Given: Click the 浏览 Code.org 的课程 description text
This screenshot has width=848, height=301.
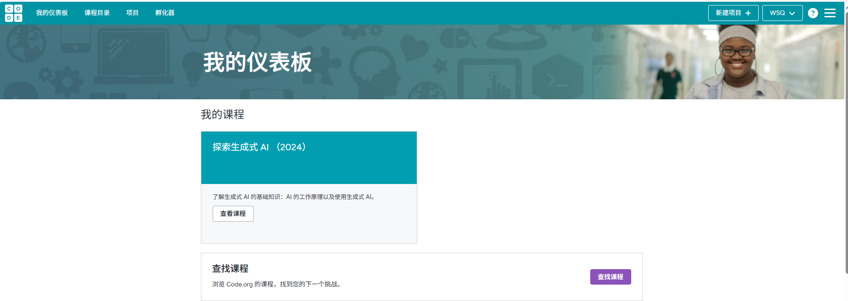Looking at the screenshot, I should 276,284.
